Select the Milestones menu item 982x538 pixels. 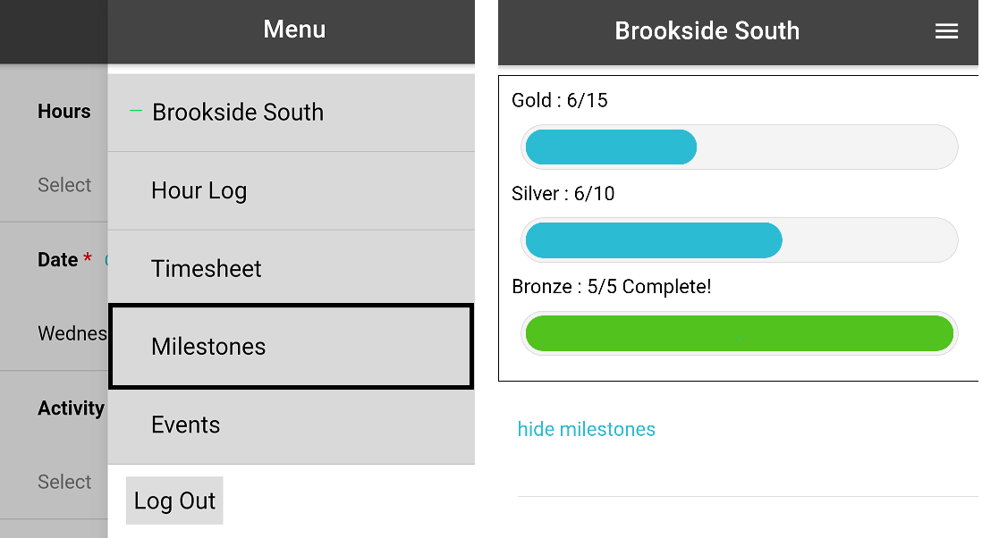point(208,347)
